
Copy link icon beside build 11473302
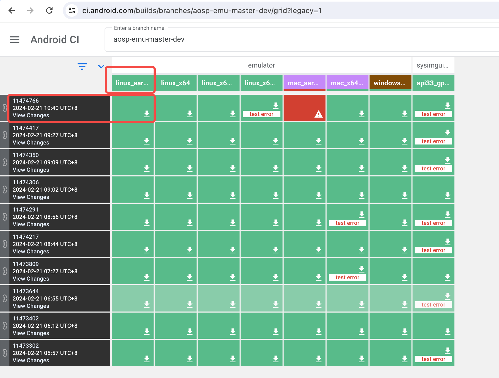pos(4,353)
